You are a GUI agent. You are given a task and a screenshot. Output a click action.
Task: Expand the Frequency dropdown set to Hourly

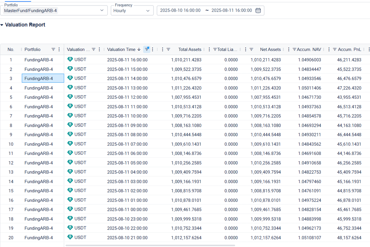tap(132, 10)
